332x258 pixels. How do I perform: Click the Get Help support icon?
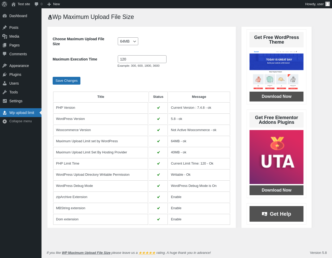coord(265,214)
